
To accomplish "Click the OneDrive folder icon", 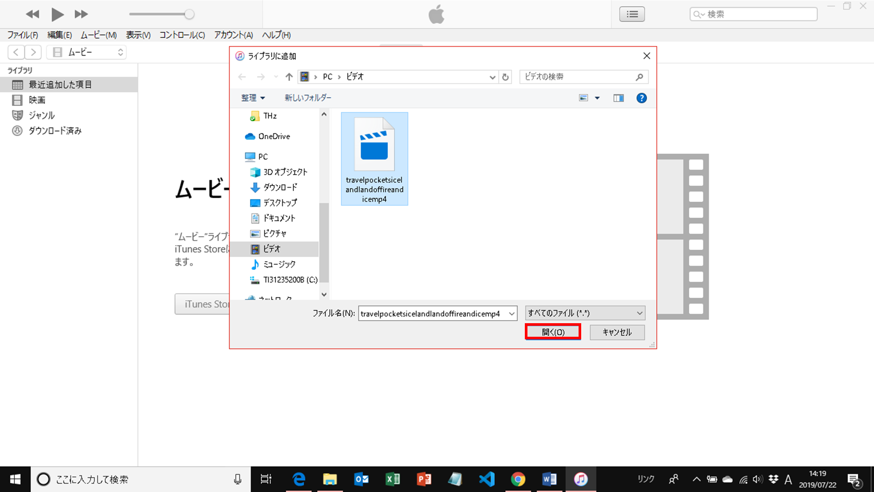I will [x=250, y=136].
